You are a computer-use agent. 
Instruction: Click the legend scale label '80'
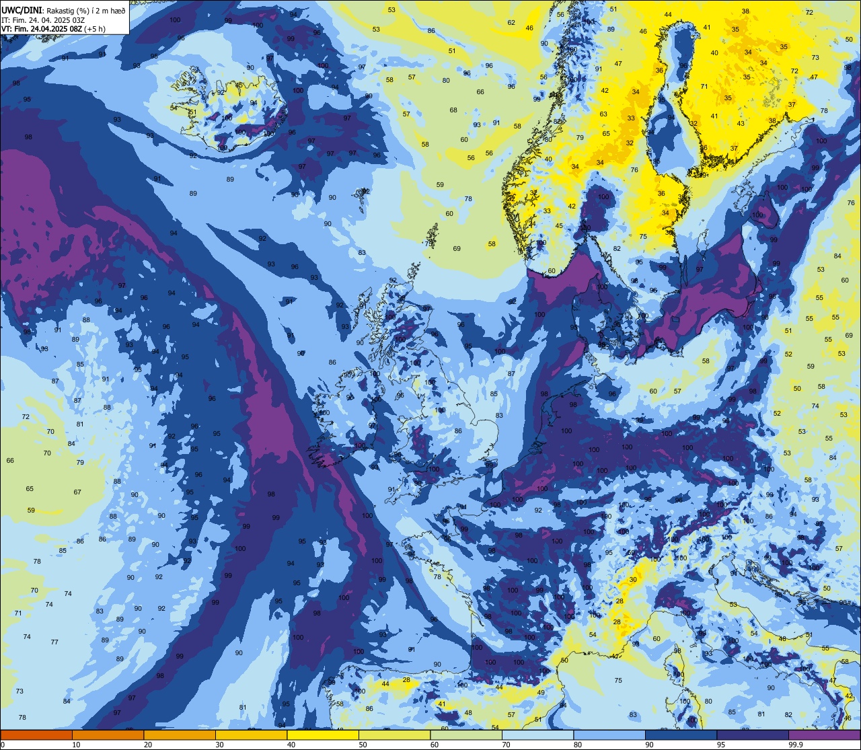point(578,745)
